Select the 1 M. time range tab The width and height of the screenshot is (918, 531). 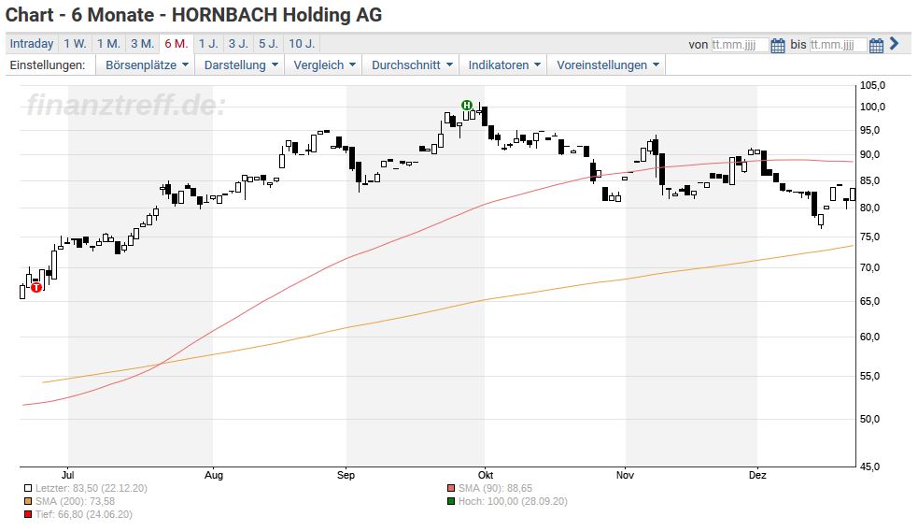108,44
